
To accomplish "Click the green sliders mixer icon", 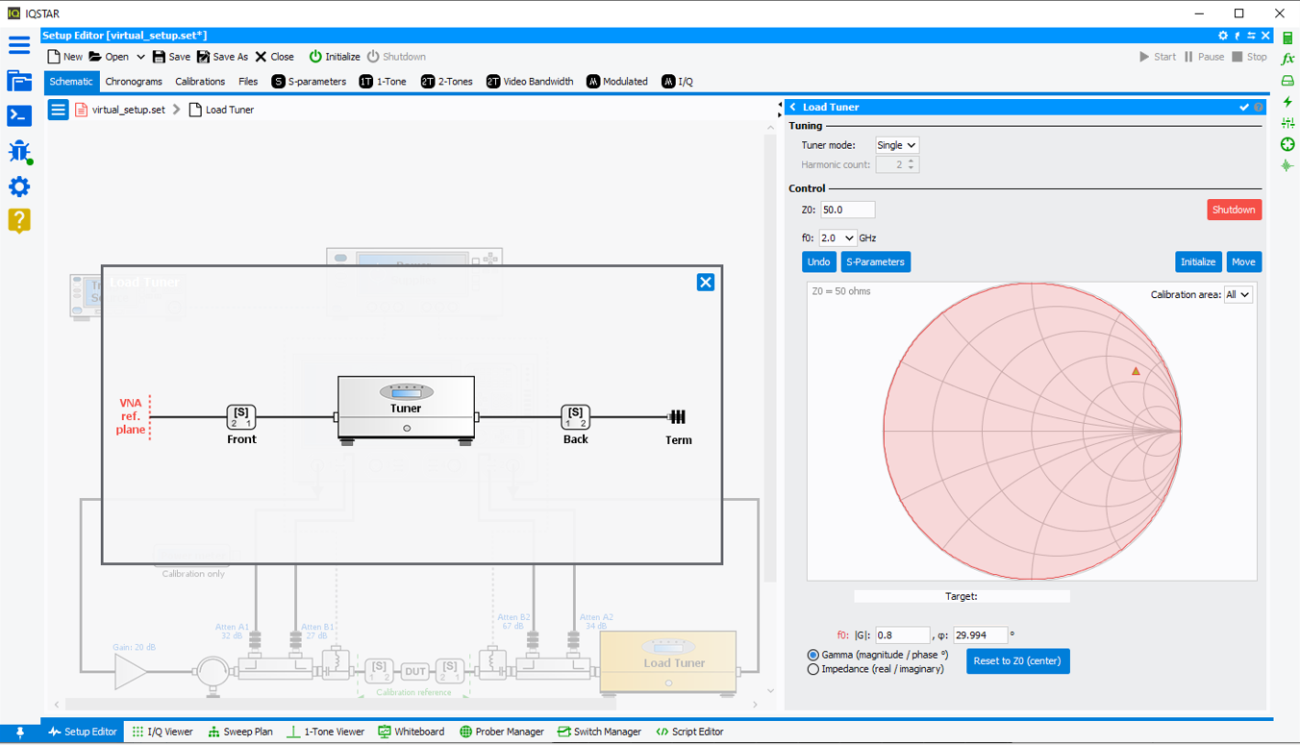I will [x=1287, y=123].
